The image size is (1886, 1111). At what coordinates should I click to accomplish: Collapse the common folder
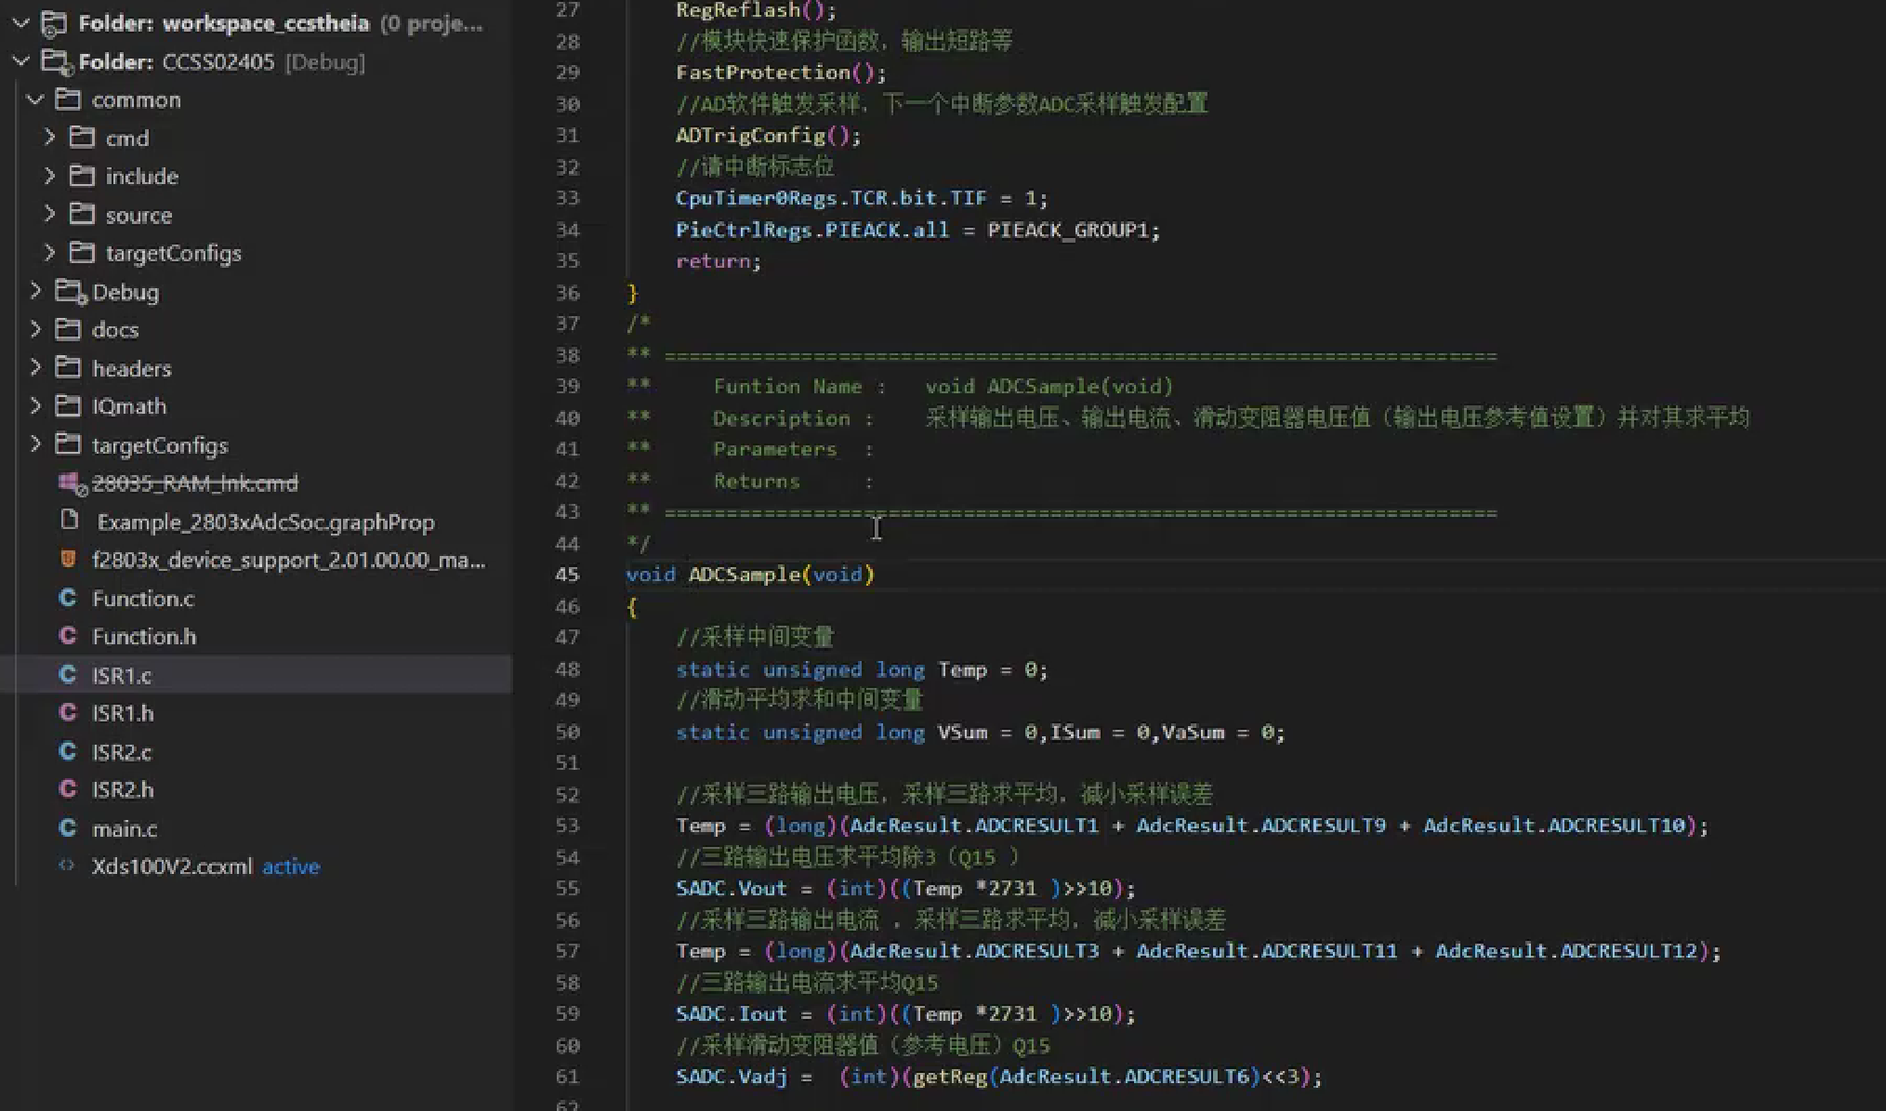tap(35, 99)
